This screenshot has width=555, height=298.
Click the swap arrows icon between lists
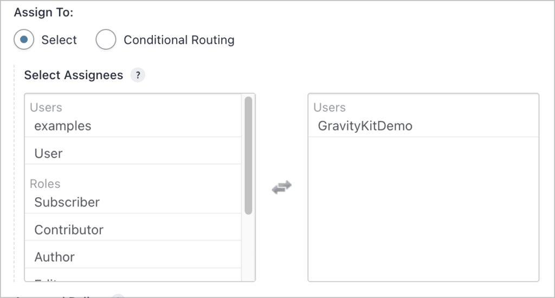pos(282,187)
